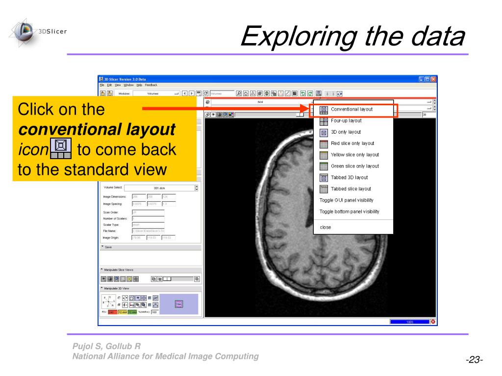502x376 pixels.
Task: Open the Feedback menu
Action: 151,85
